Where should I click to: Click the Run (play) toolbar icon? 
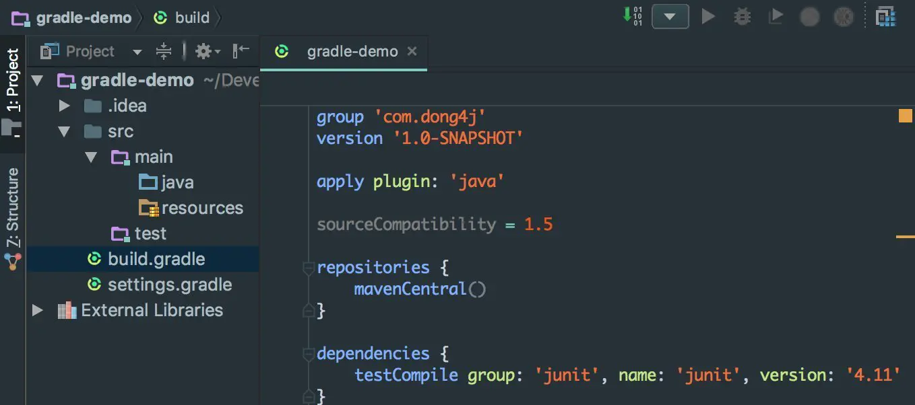pyautogui.click(x=708, y=16)
